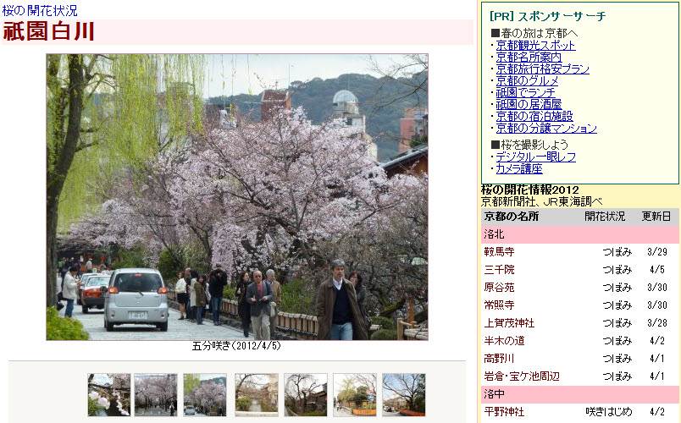Screen dimensions: 681x423
Task: Open the 京都の分譲マンション link
Action: pyautogui.click(x=546, y=128)
